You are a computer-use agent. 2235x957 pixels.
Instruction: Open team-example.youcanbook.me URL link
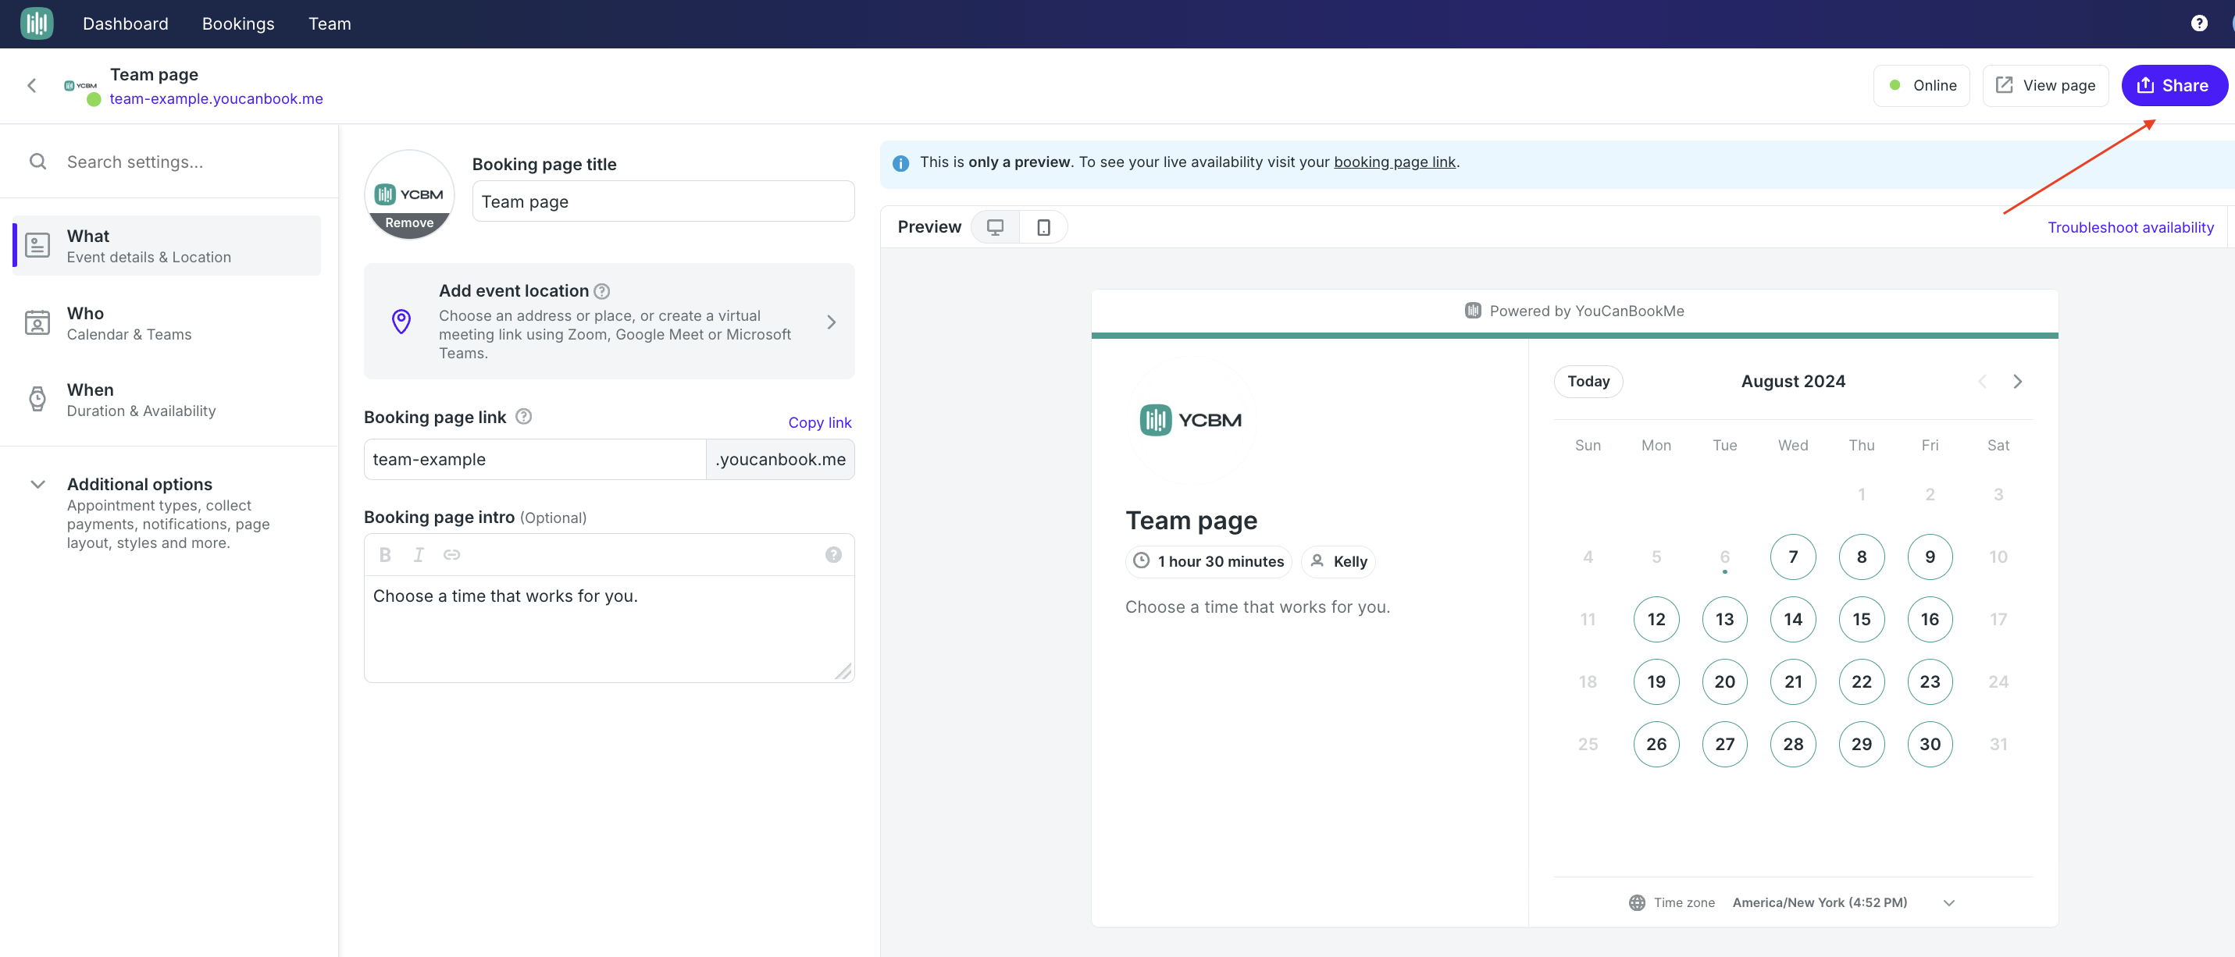[216, 99]
